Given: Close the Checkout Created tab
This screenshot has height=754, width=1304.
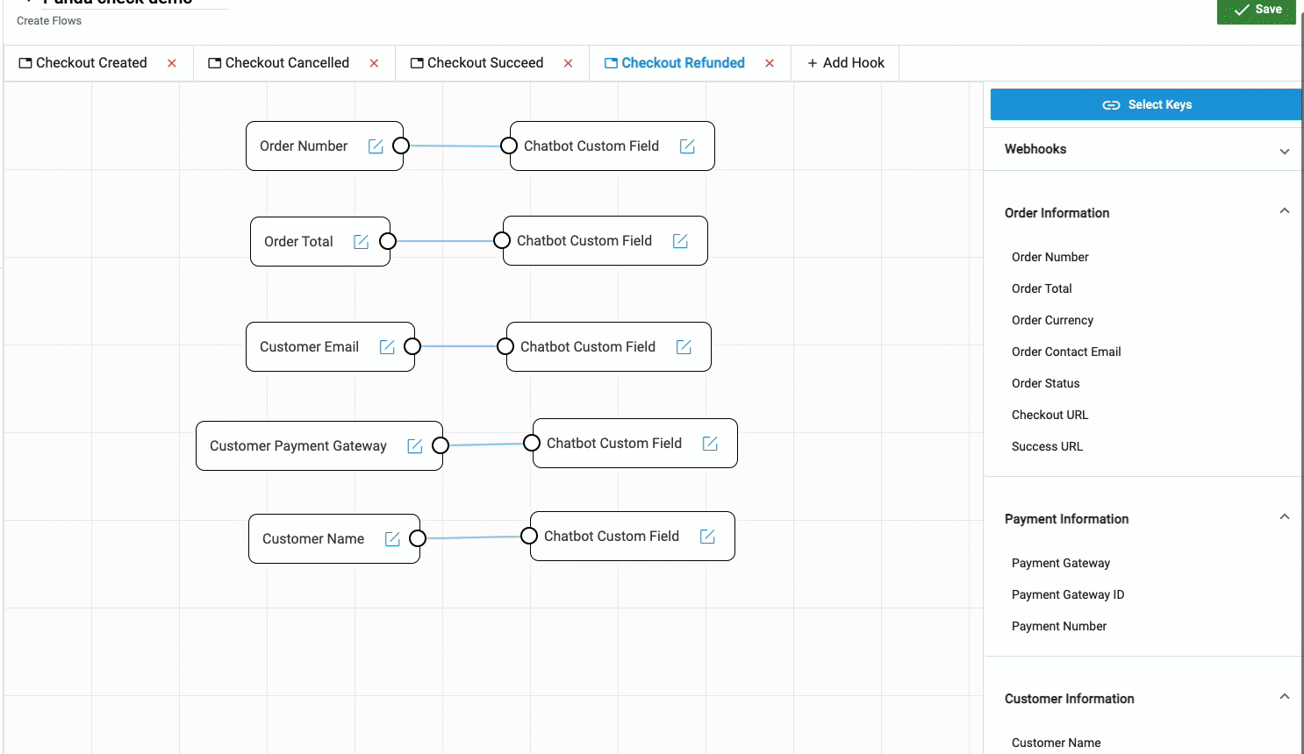Looking at the screenshot, I should point(172,63).
